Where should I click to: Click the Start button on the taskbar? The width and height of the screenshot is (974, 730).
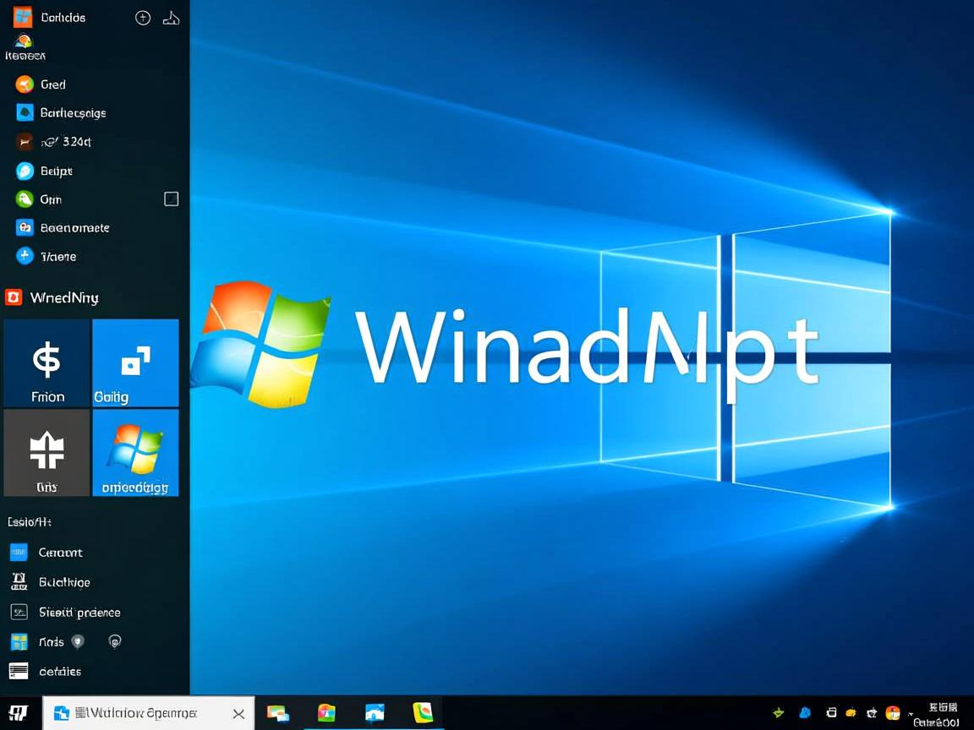pyautogui.click(x=18, y=714)
